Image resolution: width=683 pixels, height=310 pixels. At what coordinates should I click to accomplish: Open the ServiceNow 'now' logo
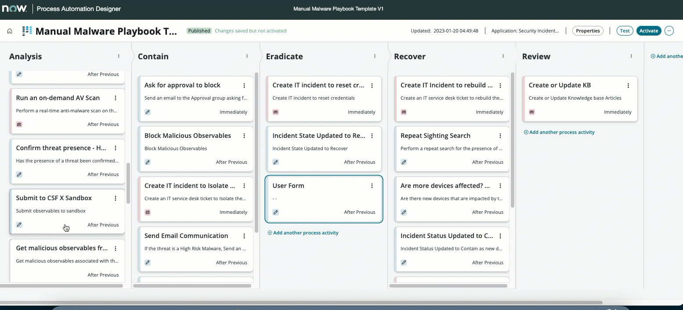click(15, 9)
